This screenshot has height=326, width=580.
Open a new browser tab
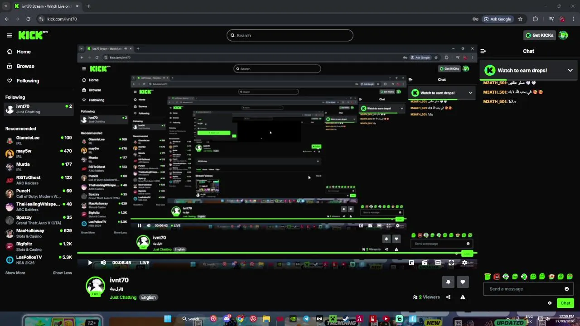tap(88, 6)
